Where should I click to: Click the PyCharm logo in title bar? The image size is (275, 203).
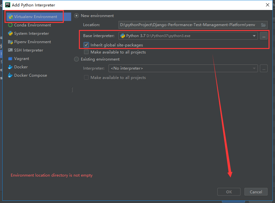pos(8,5)
